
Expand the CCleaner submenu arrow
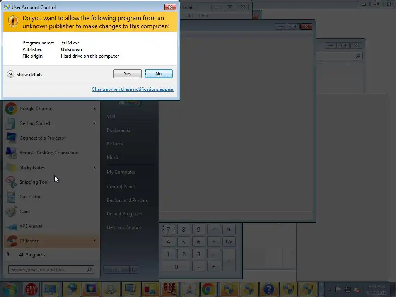point(94,241)
